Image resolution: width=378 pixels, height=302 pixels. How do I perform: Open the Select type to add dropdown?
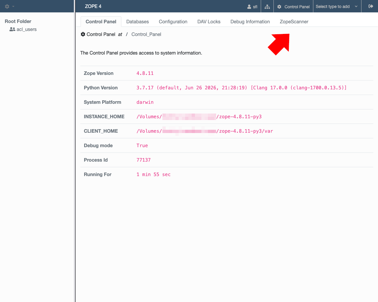[337, 6]
